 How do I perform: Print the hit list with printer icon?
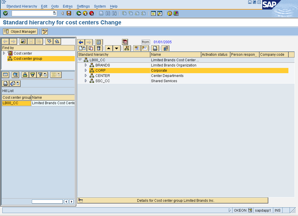[x=6, y=83]
